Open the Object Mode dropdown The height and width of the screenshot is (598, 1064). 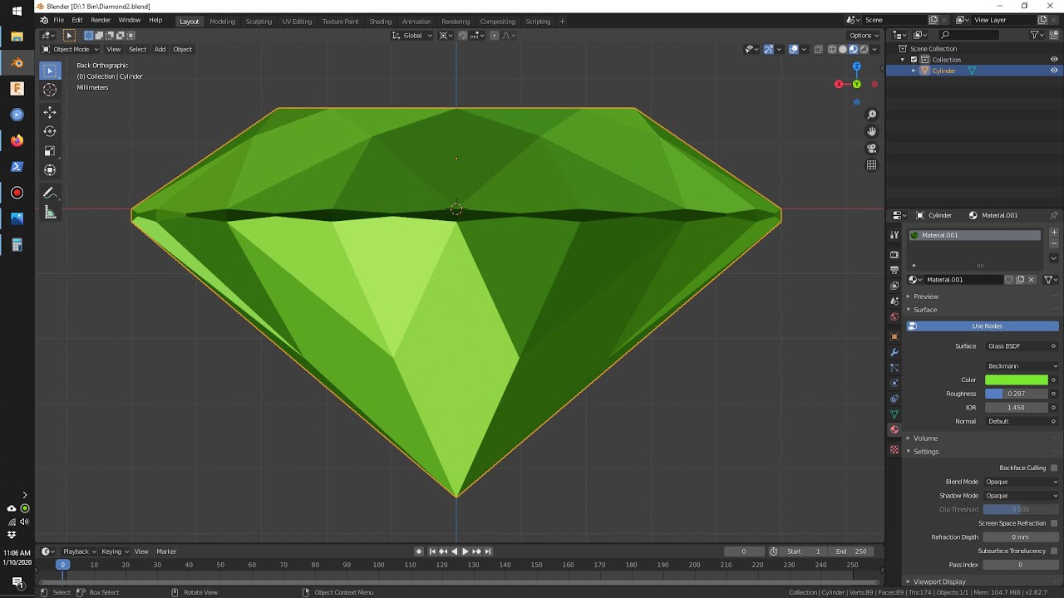click(x=68, y=49)
